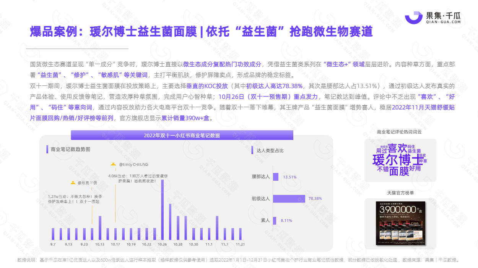Image resolution: width=478 pixels, height=268 pixels.
Task: Click the 9.7 date axis label
Action: [x=53, y=244]
